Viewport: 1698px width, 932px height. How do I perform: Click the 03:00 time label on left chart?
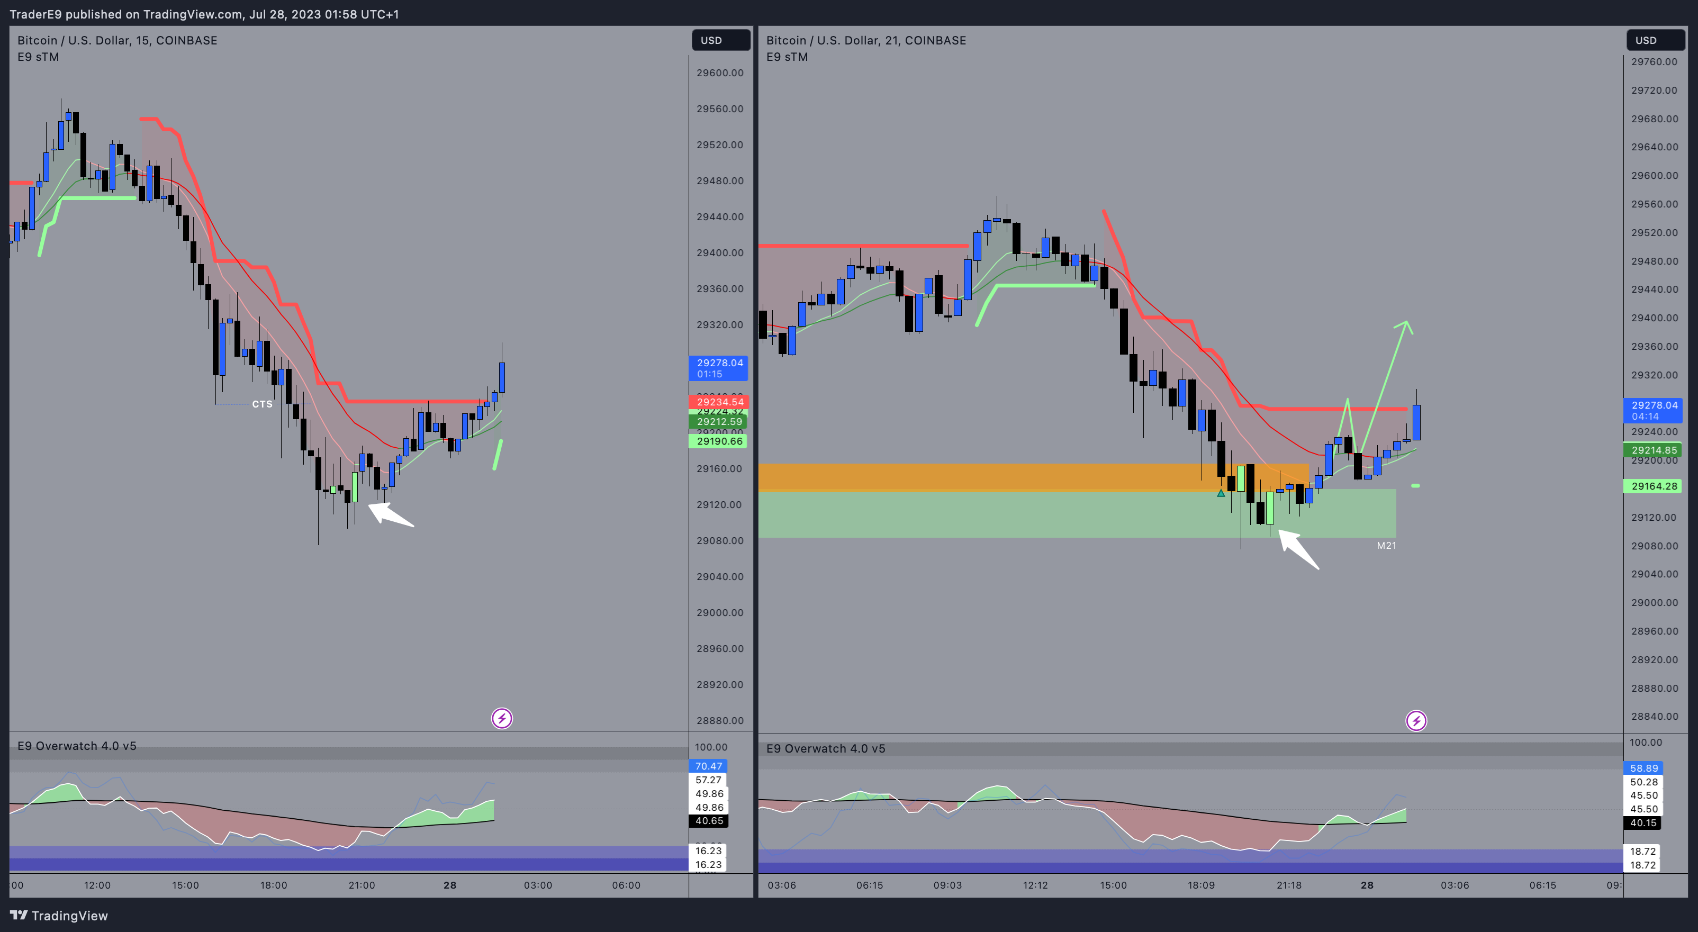[x=538, y=885]
